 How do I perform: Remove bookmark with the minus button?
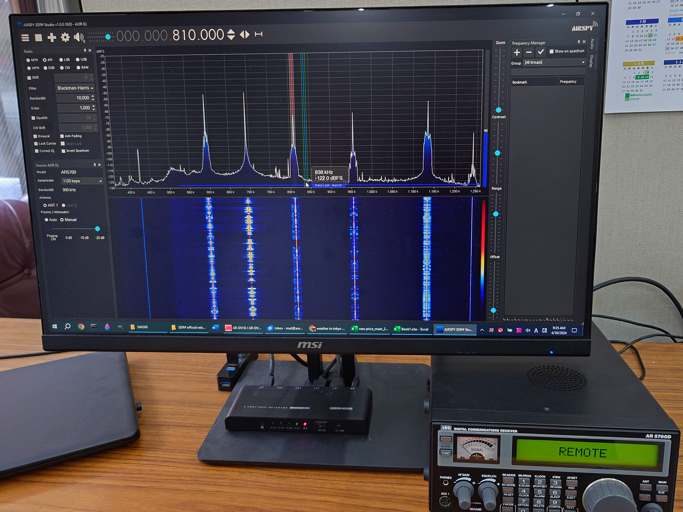pos(529,52)
